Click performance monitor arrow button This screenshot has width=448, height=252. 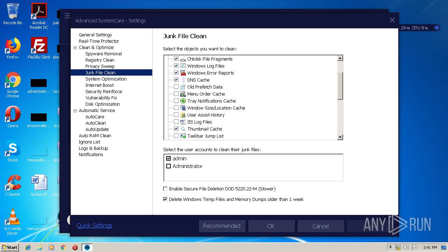tap(436, 28)
